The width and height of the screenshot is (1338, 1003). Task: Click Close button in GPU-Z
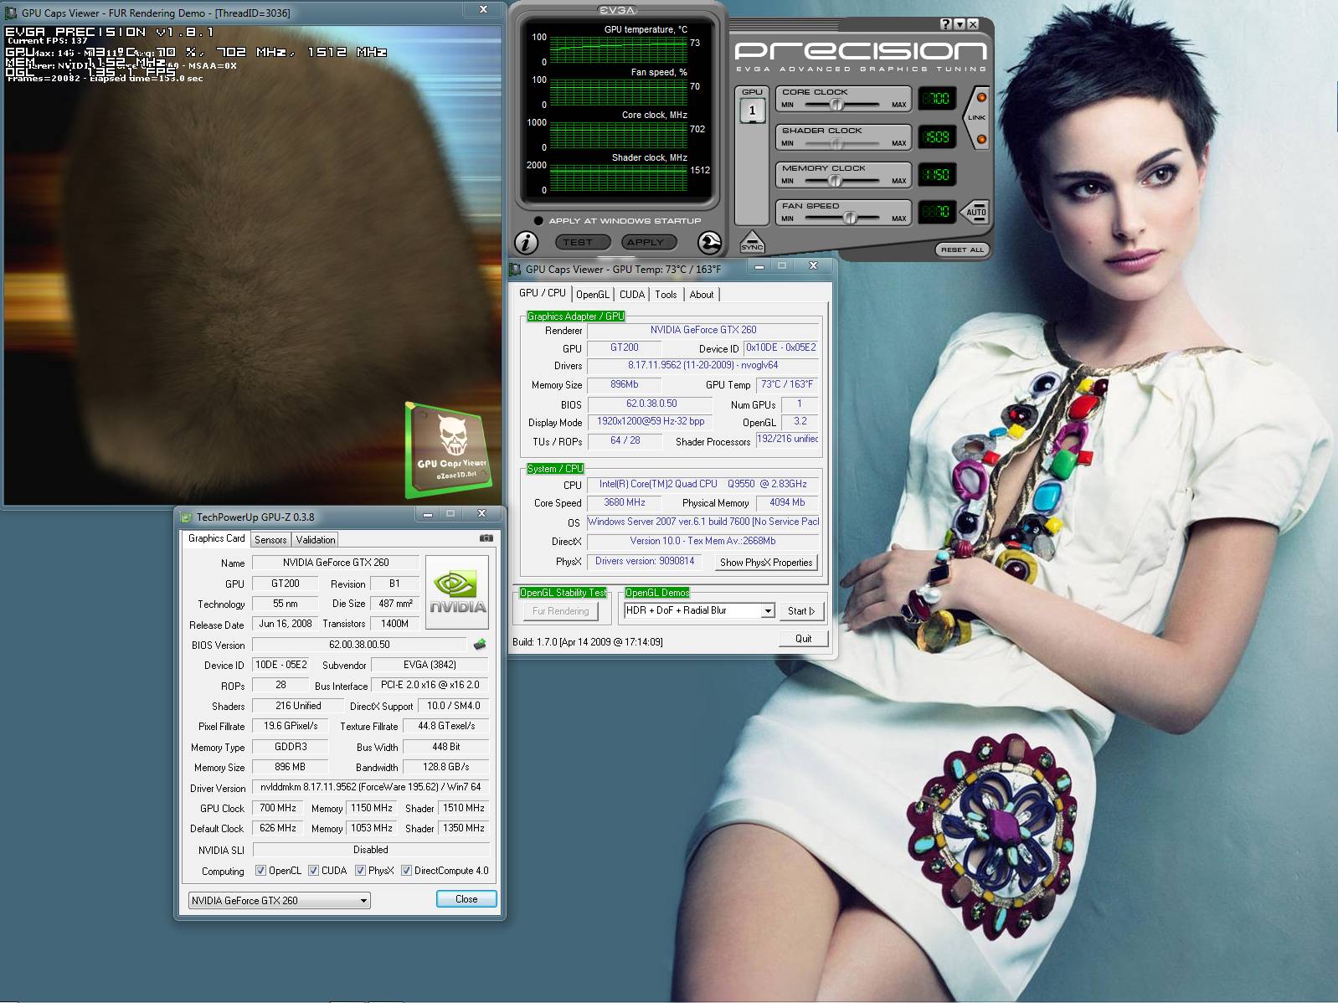tap(466, 899)
